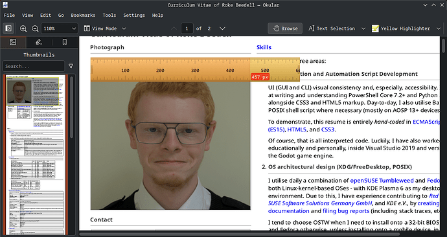The image size is (447, 237).
Task: Expand the View Mode dropdown arrow
Action: coord(124,28)
